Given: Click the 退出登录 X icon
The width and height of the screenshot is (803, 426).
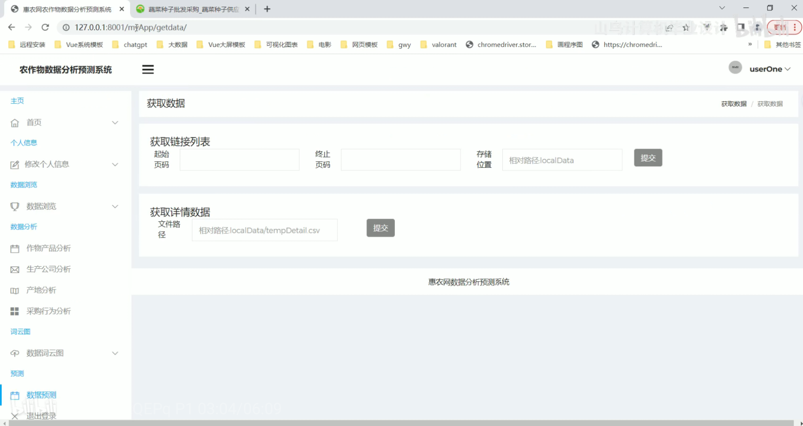Looking at the screenshot, I should tap(15, 416).
